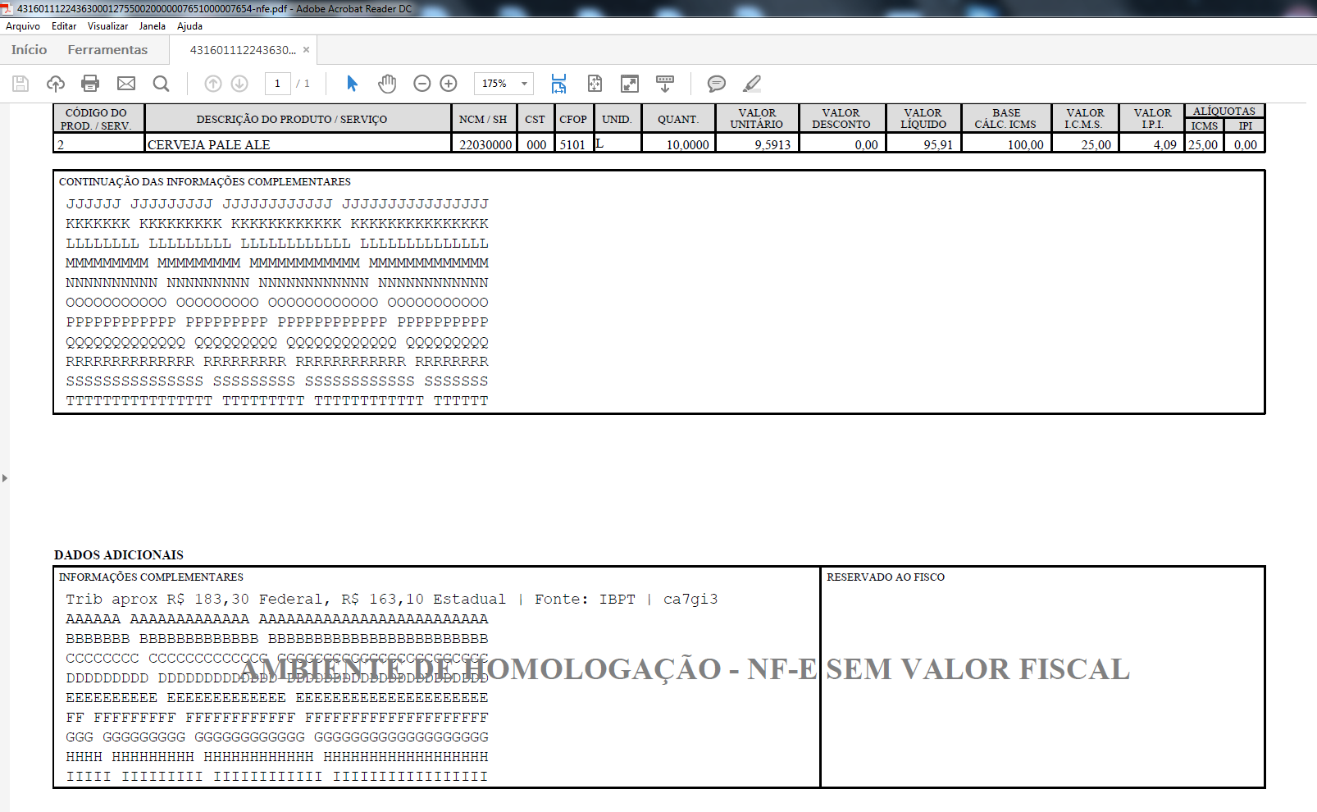Screen dimensions: 1317x812
Task: Close the open PDF document tab
Action: (307, 50)
